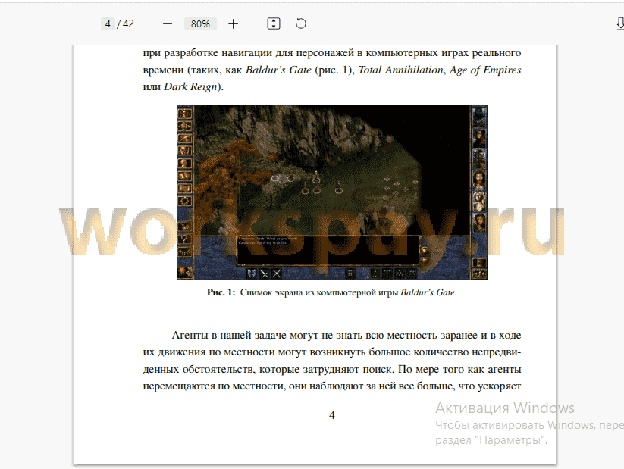Click the caption words "Снимок экрана"
This screenshot has height=469, width=624.
pyautogui.click(x=271, y=292)
